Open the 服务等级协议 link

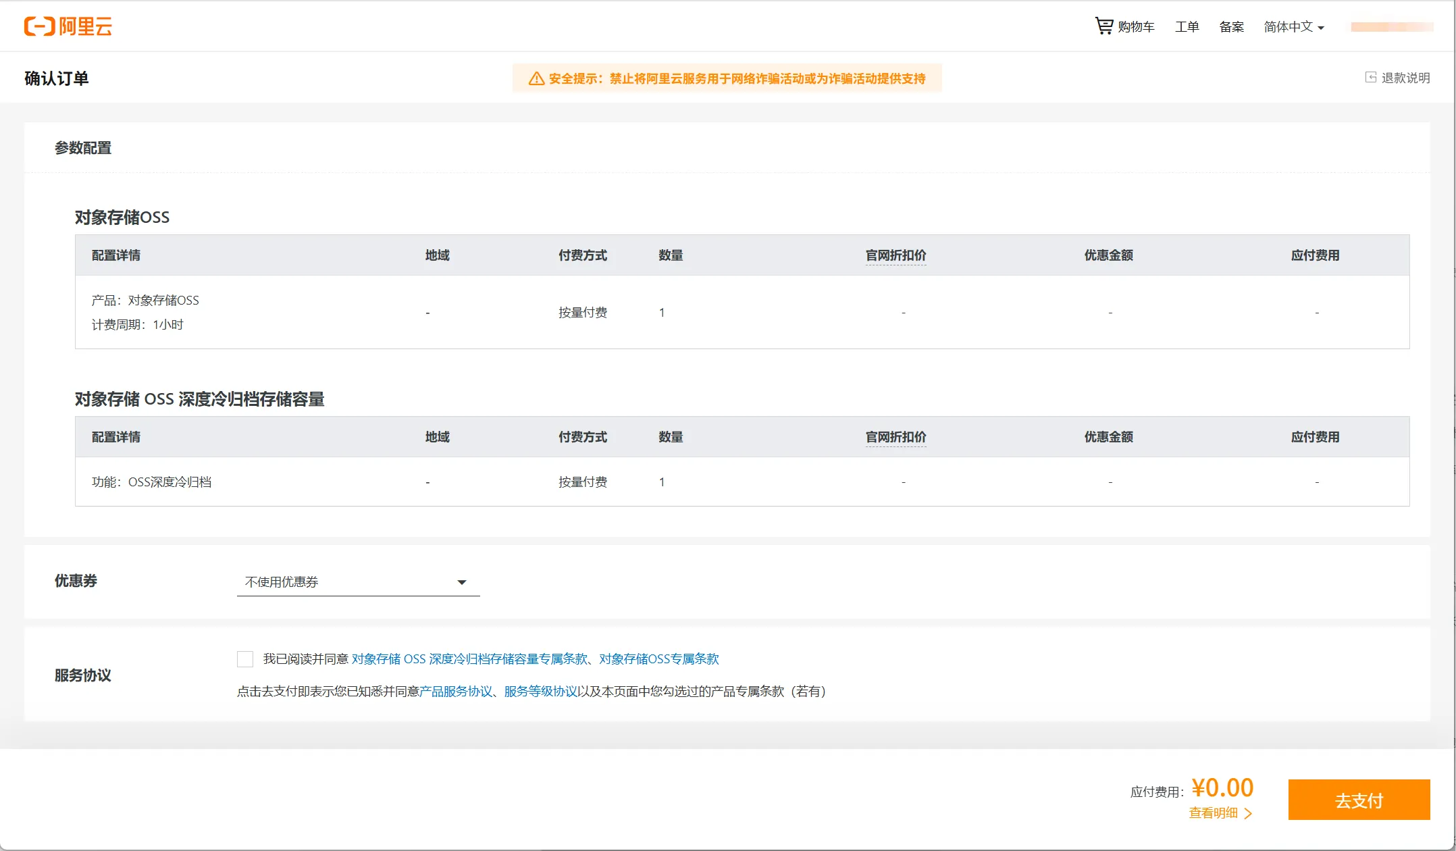click(x=540, y=691)
